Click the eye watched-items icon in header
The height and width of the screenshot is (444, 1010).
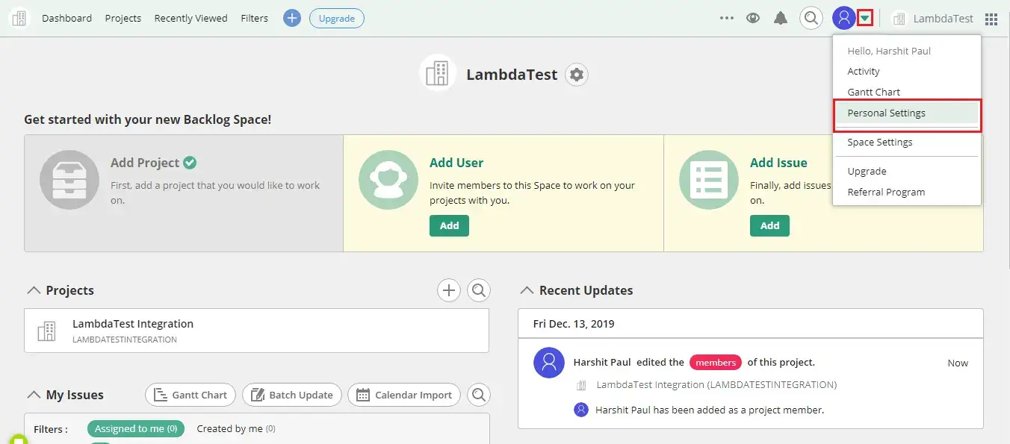(x=754, y=17)
